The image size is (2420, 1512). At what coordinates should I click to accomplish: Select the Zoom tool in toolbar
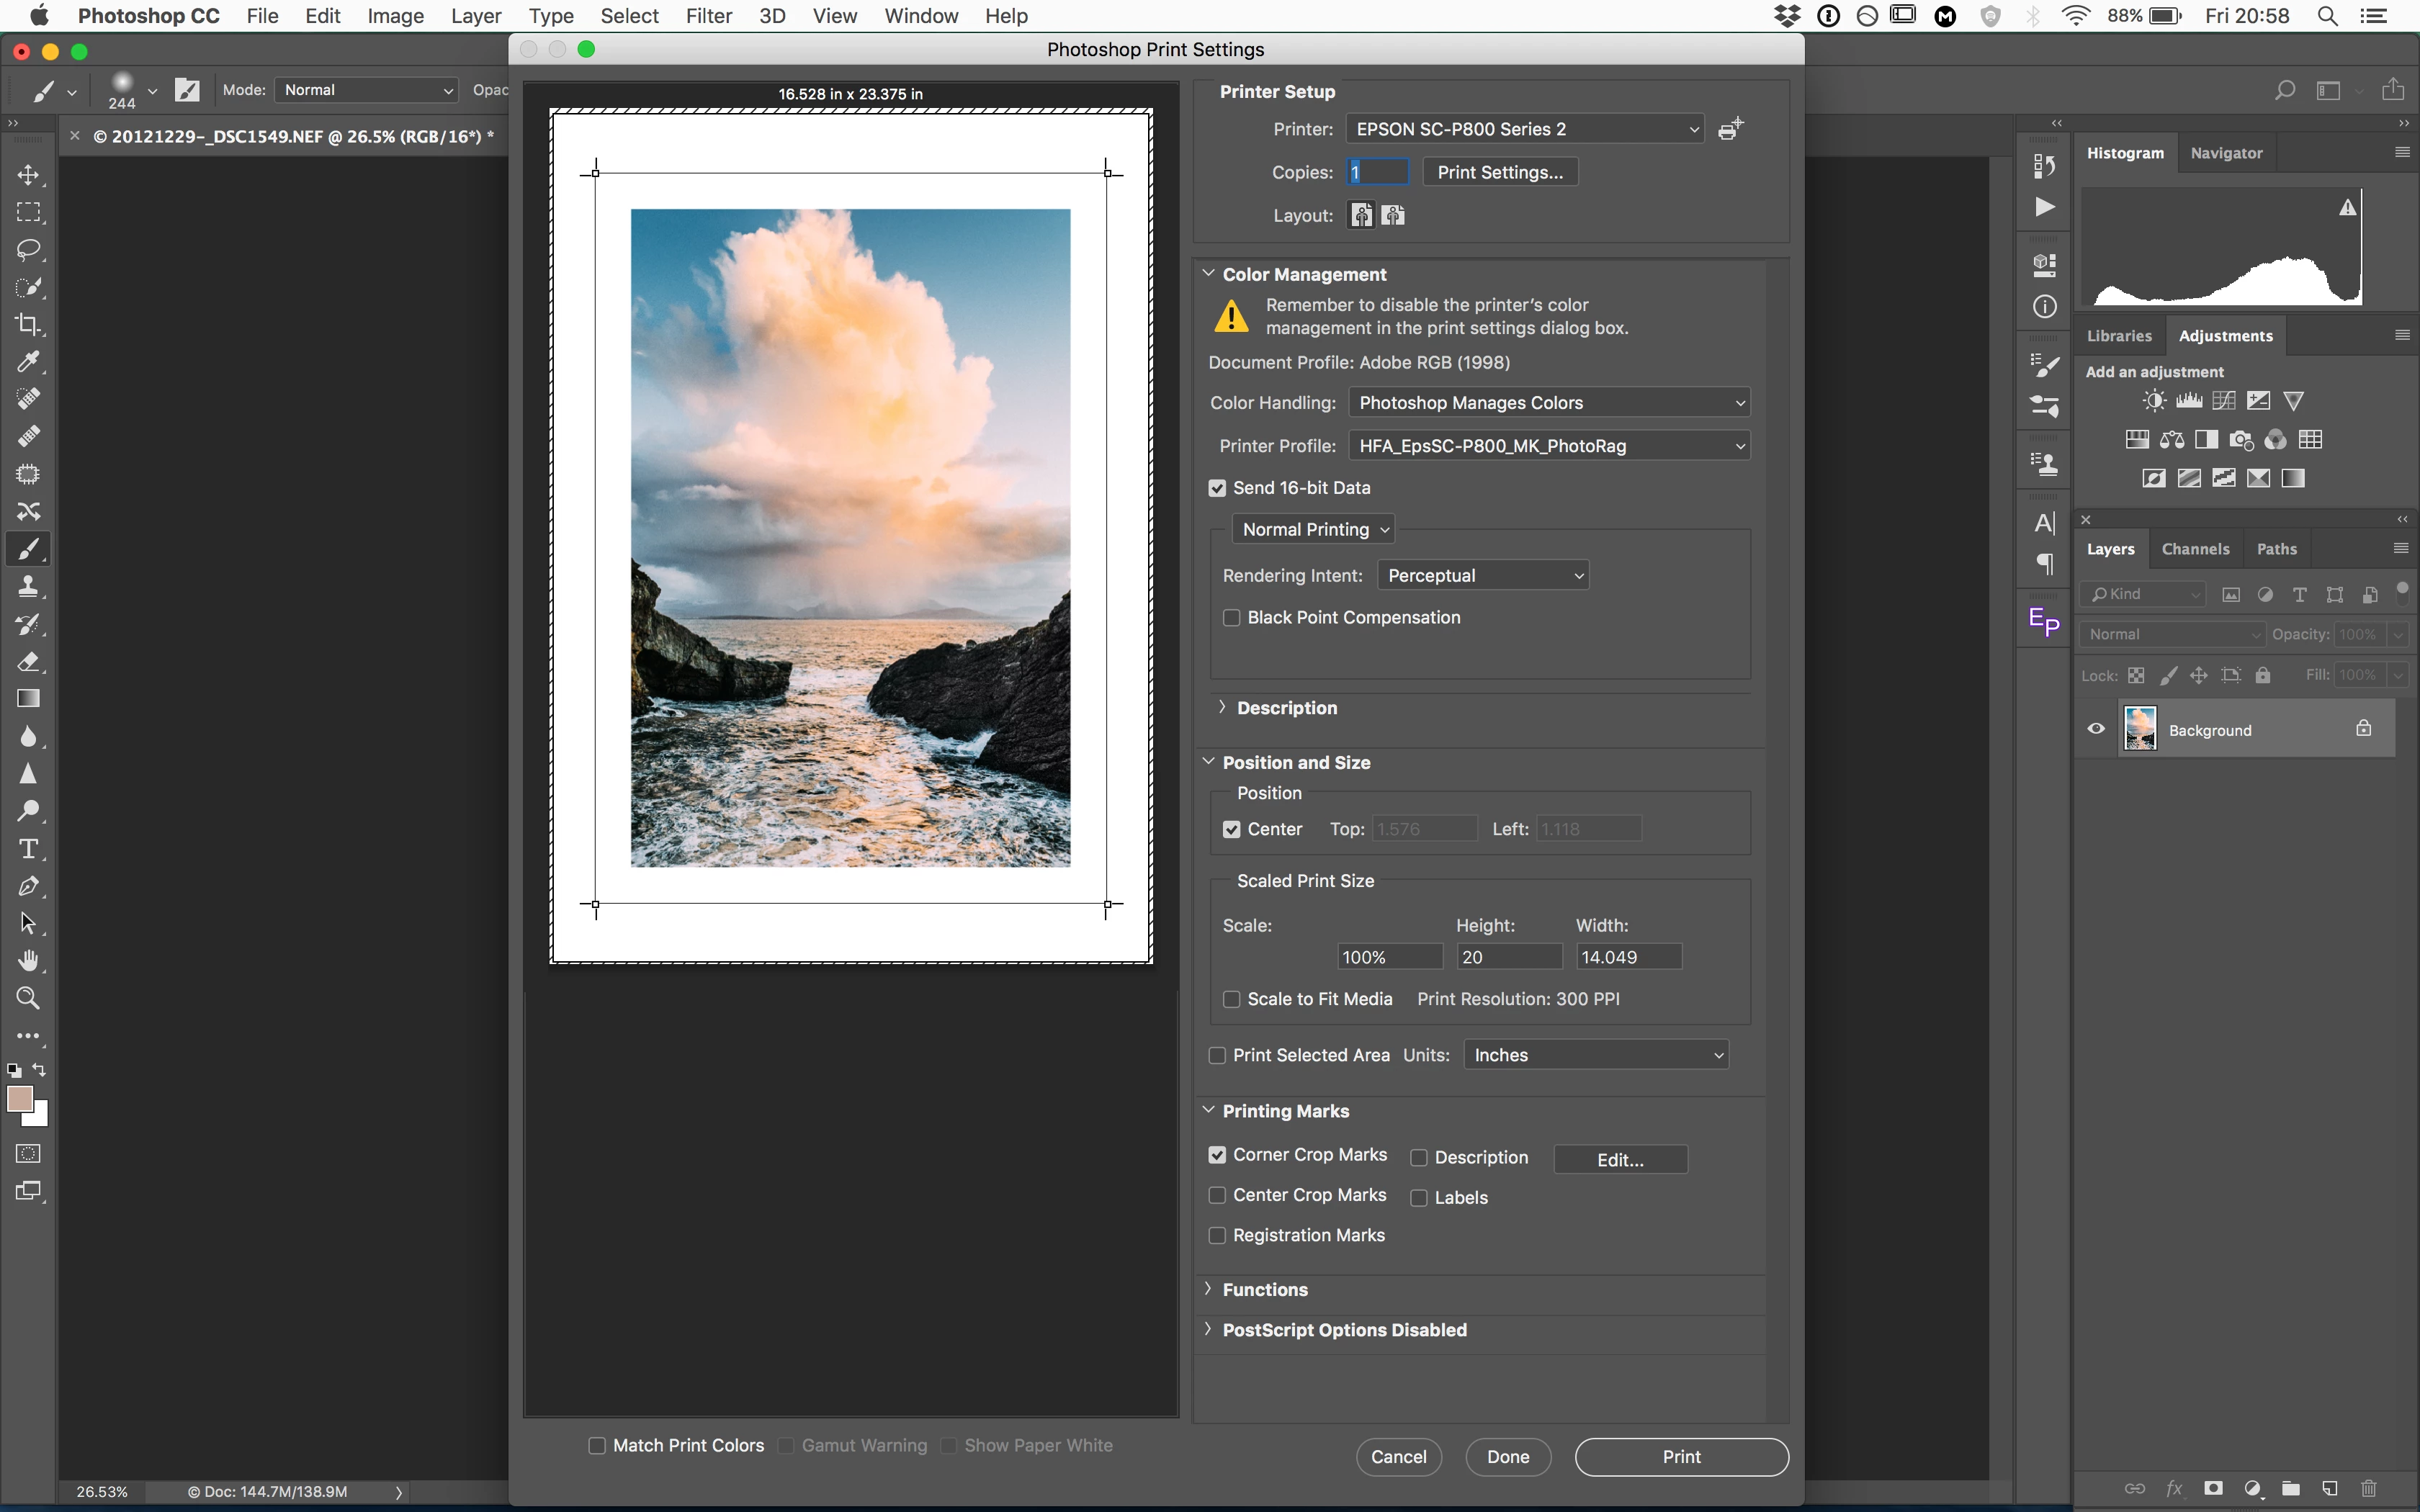click(x=28, y=998)
